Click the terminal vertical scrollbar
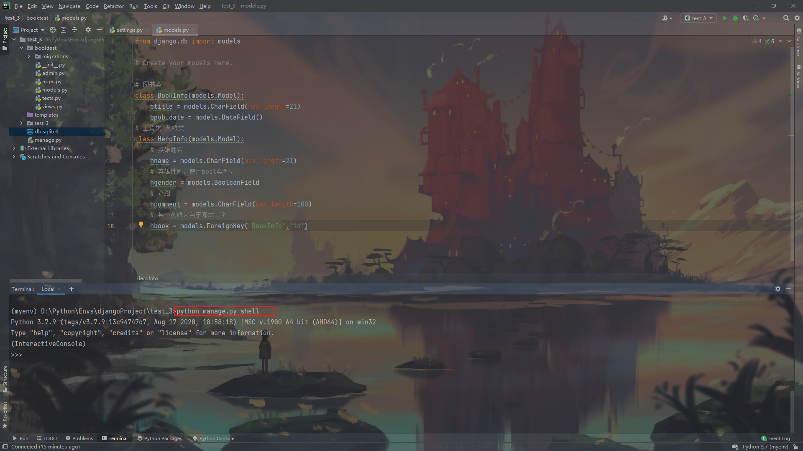 click(792, 411)
